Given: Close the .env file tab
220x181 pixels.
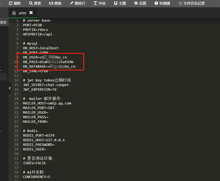Looking at the screenshot, I should [31, 12].
